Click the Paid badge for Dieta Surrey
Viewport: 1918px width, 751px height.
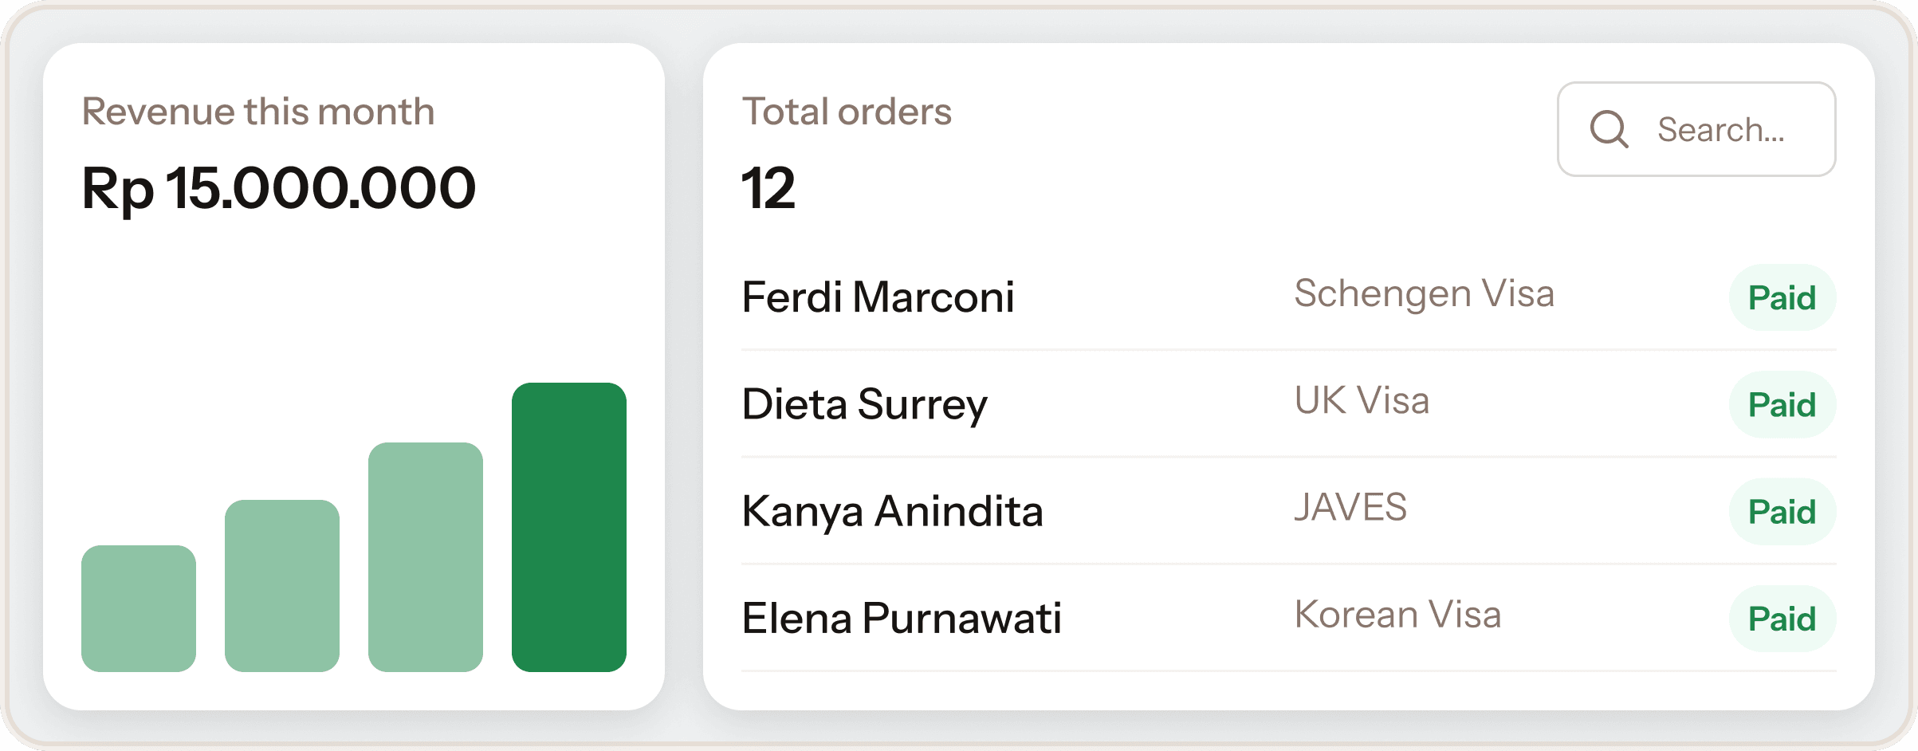(x=1782, y=404)
